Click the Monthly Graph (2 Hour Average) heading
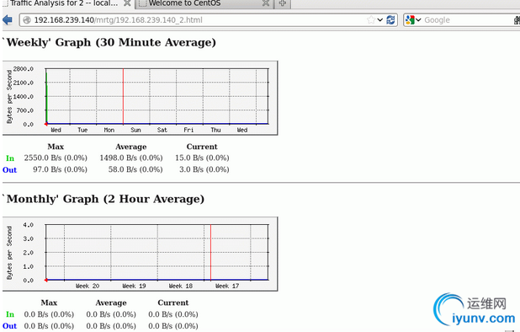Image resolution: width=520 pixels, height=332 pixels. click(x=103, y=199)
